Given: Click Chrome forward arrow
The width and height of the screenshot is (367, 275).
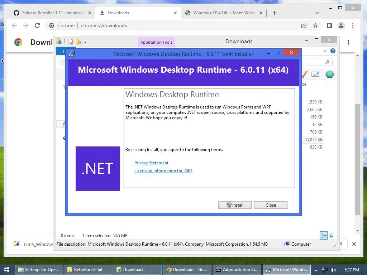Looking at the screenshot, I should (26, 25).
